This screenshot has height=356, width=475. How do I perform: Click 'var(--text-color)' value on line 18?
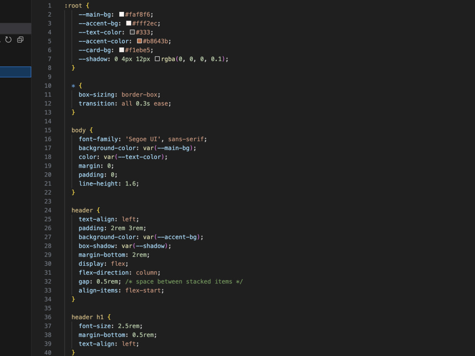point(134,157)
